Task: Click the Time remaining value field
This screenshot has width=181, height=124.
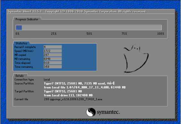Action: (x=53, y=67)
